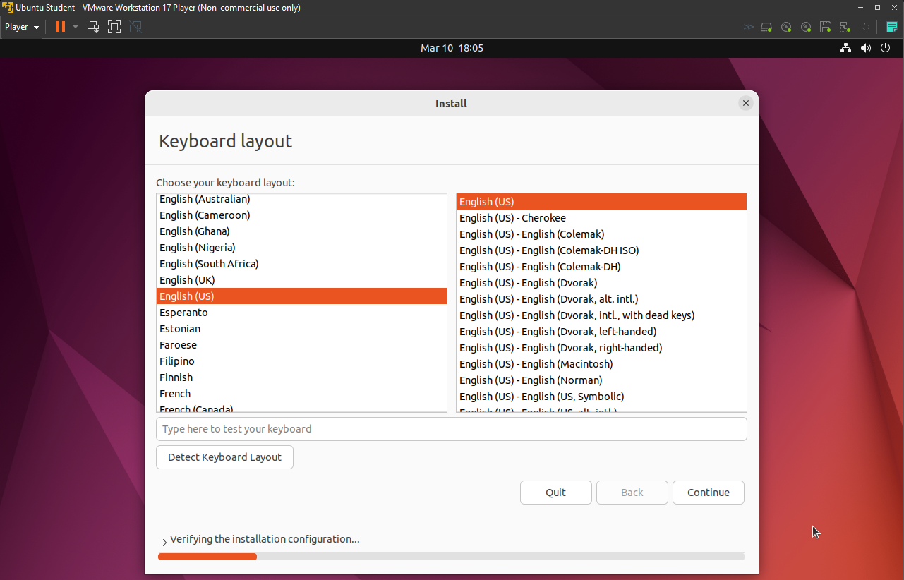Click the Ubuntu wired network icon
Screen dimensions: 904x580
tap(845, 48)
